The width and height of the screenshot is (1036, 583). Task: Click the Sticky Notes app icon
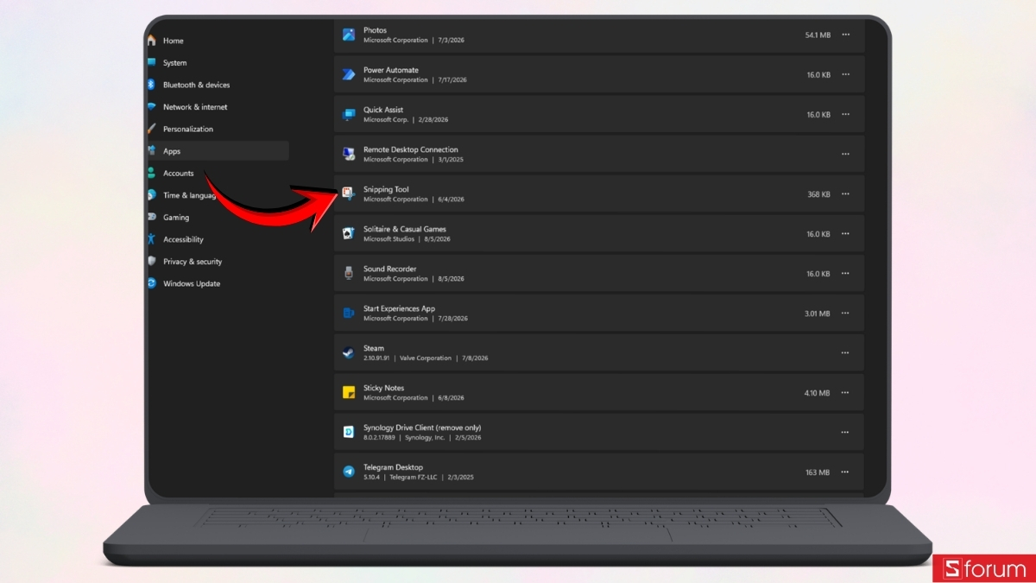click(349, 392)
